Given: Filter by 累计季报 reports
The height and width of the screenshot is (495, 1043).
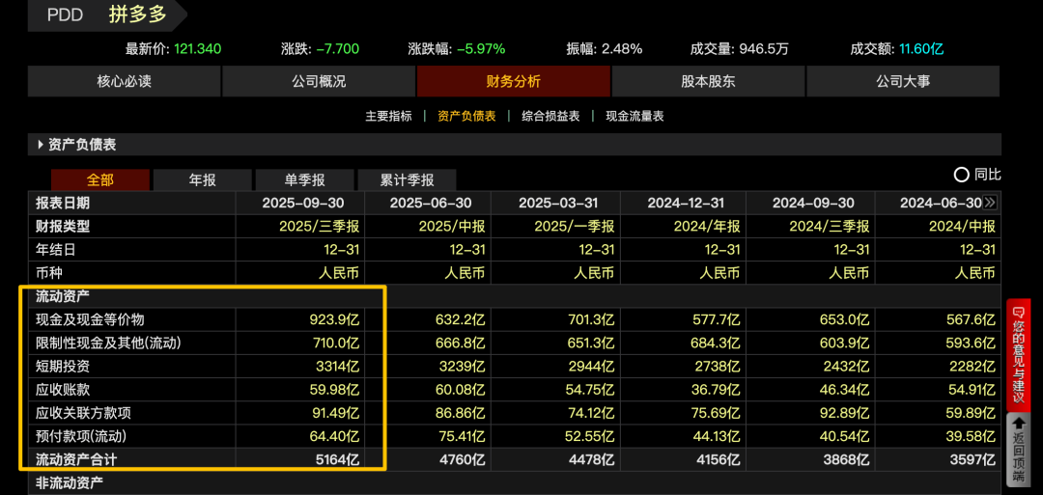Looking at the screenshot, I should pos(407,180).
